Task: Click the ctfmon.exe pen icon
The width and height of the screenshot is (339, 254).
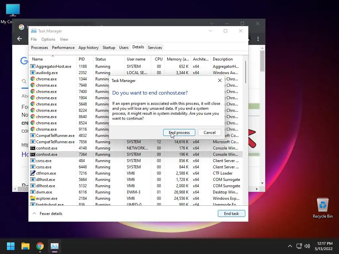Action: [x=33, y=173]
